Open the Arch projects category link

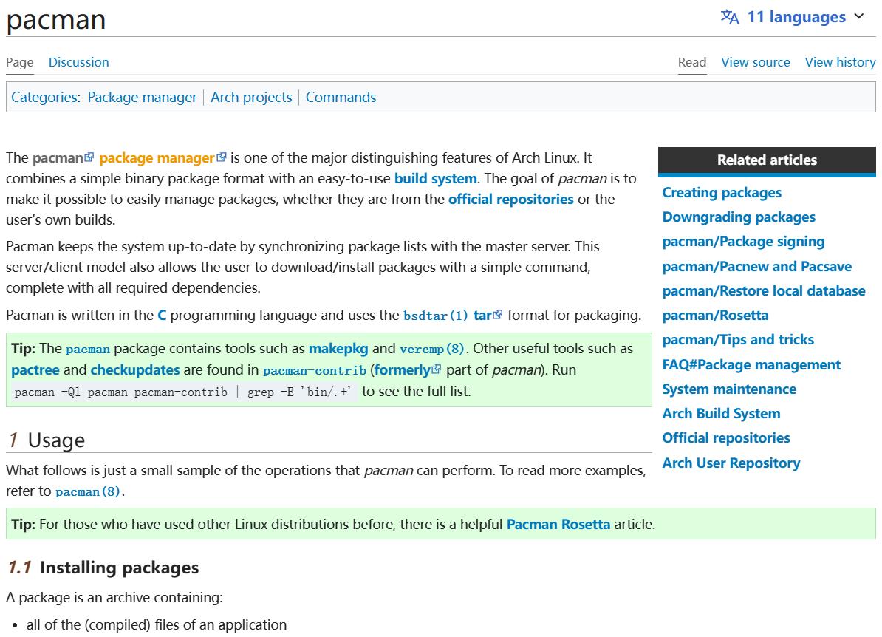[x=251, y=97]
